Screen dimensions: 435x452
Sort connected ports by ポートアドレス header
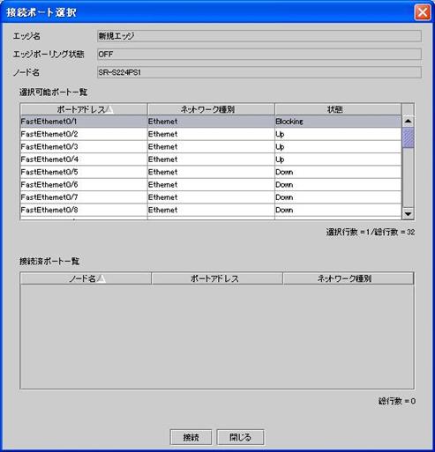[217, 278]
